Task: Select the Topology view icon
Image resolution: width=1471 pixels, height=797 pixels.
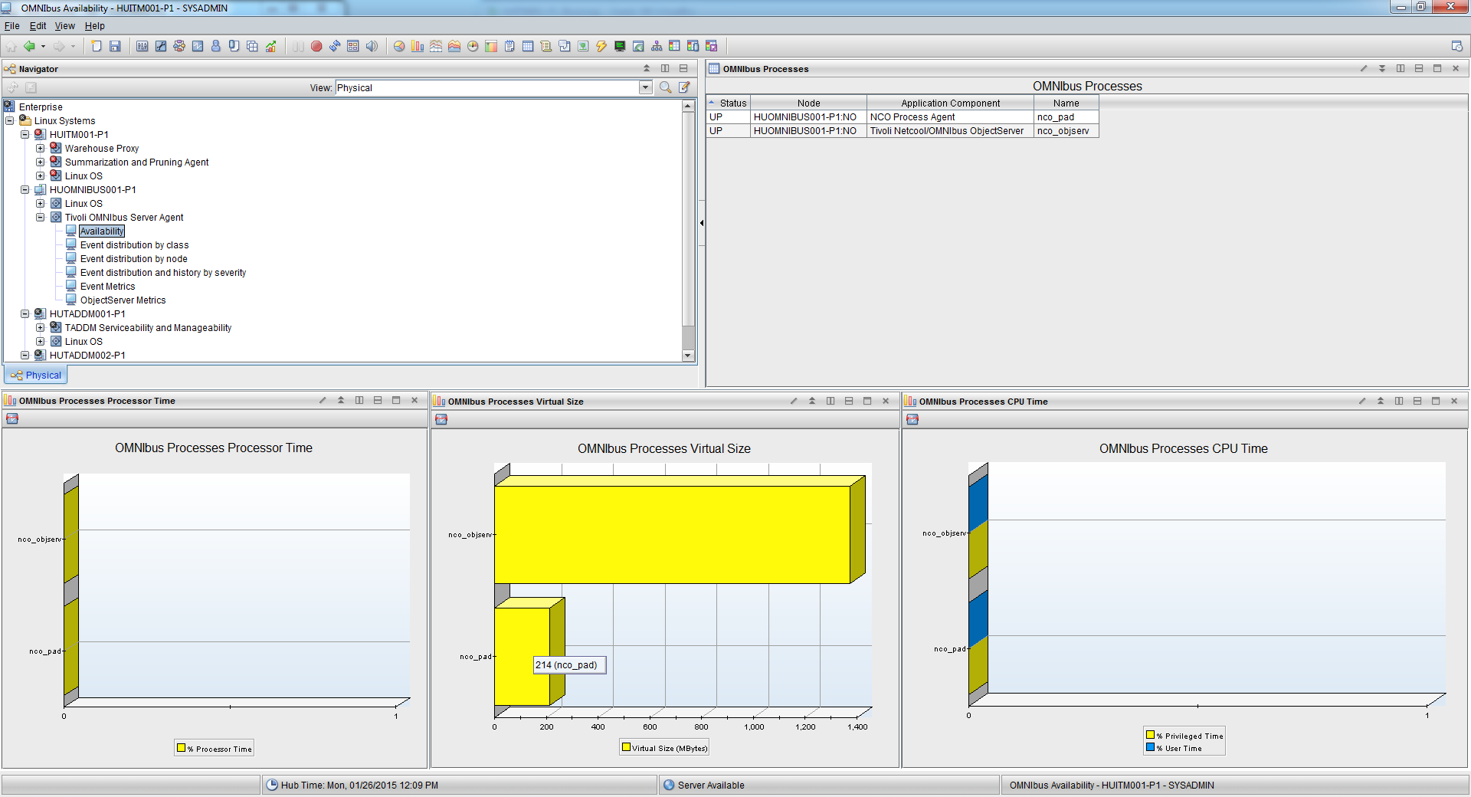Action: point(657,46)
